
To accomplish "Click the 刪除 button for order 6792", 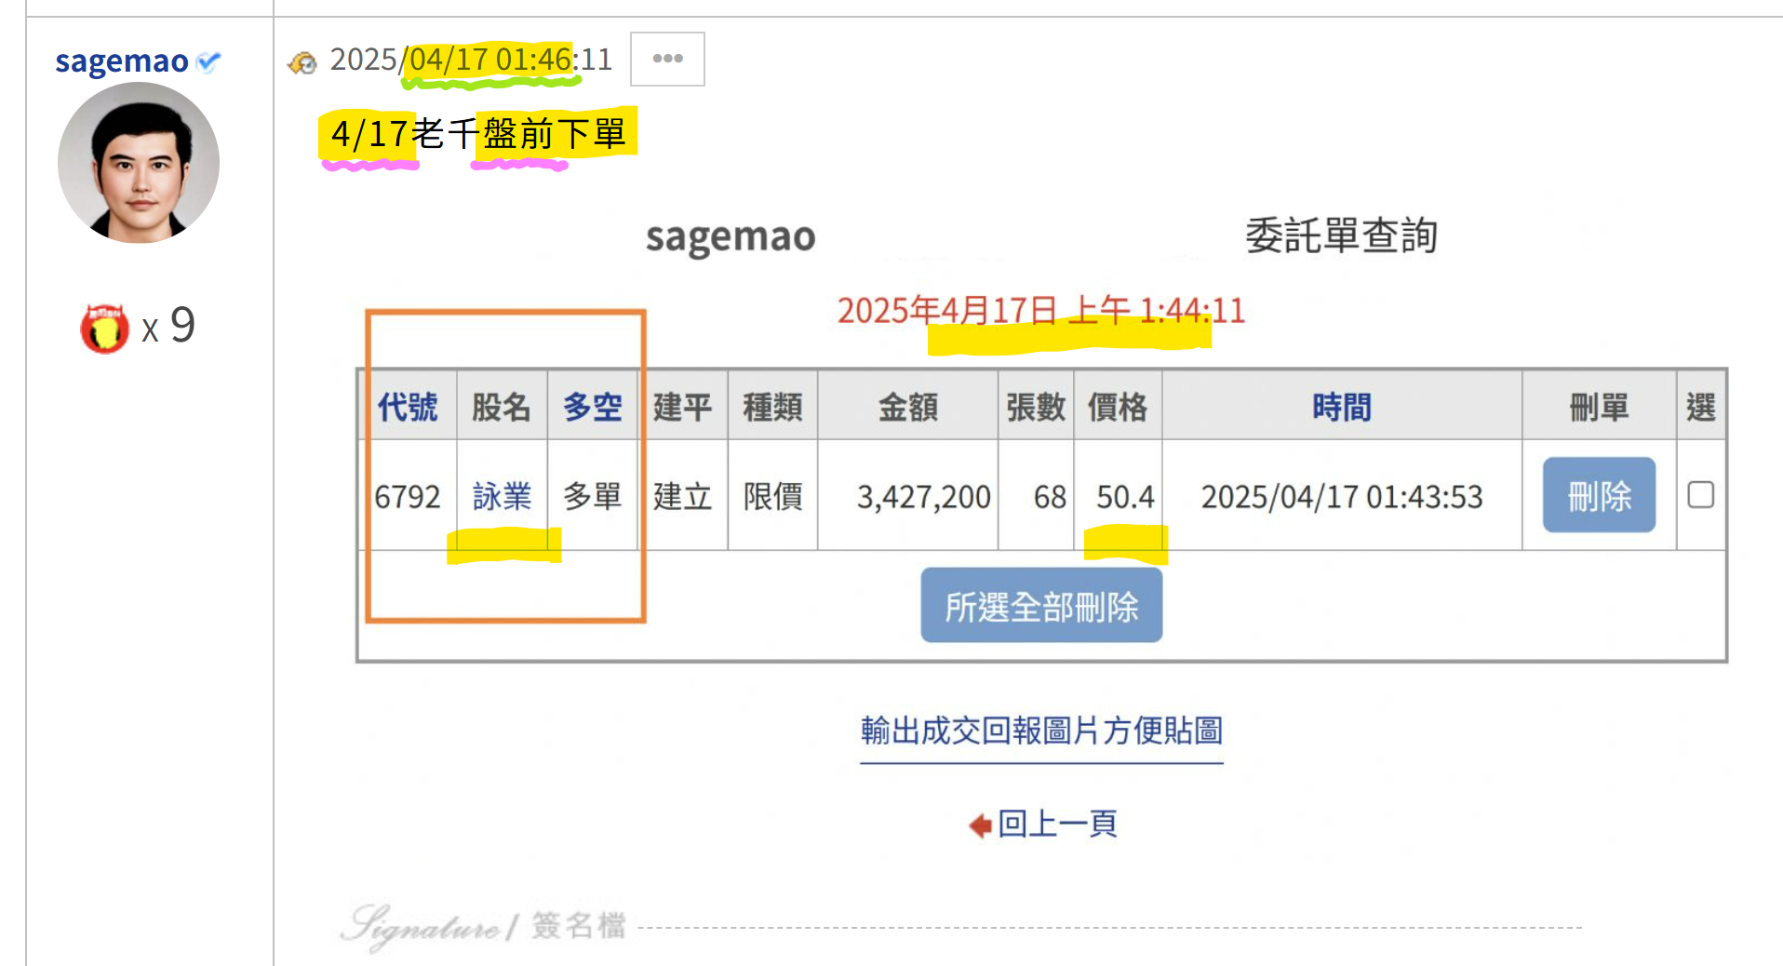I will [x=1598, y=495].
